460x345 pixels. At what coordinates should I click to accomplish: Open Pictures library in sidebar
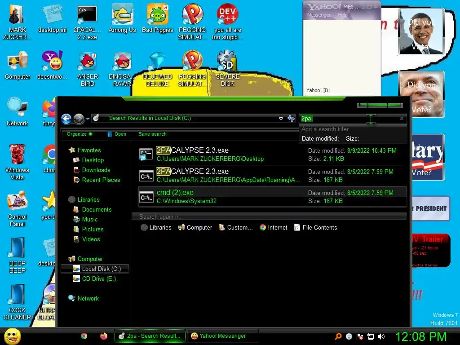(x=88, y=230)
